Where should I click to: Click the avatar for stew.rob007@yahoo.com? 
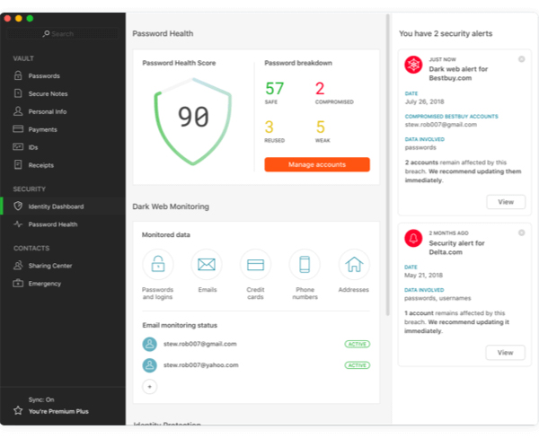click(x=150, y=365)
